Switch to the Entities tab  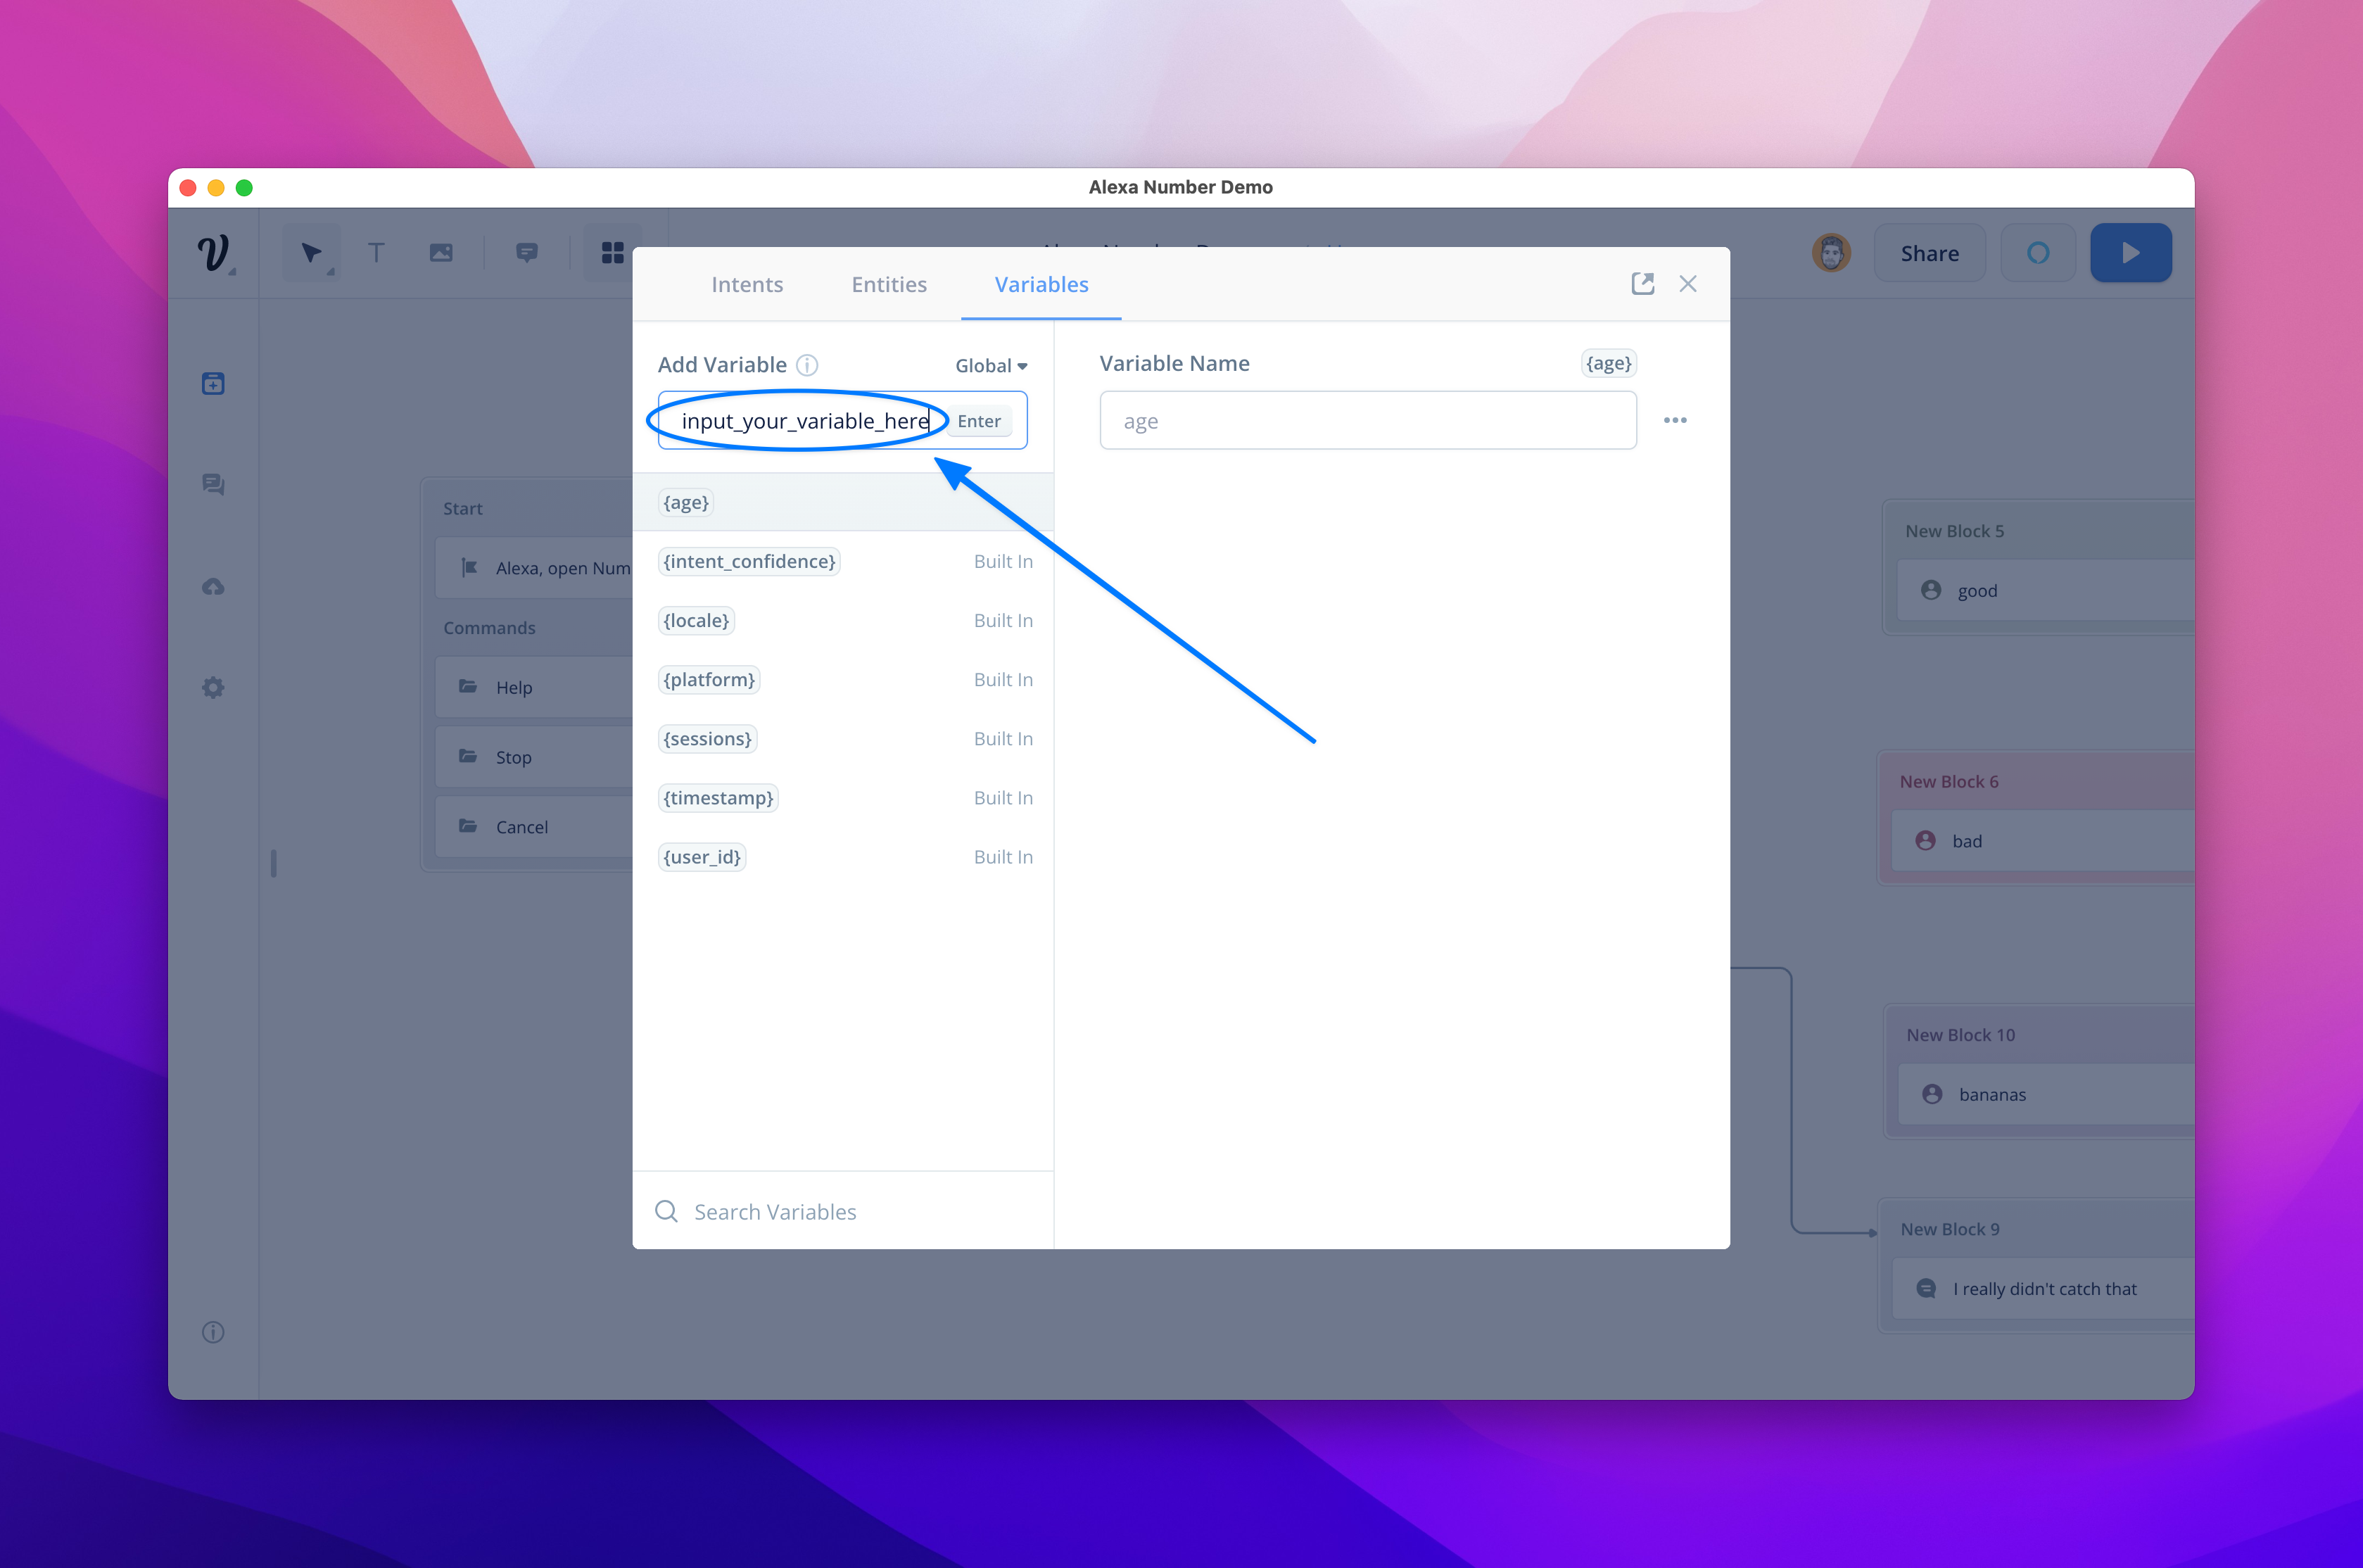[889, 284]
